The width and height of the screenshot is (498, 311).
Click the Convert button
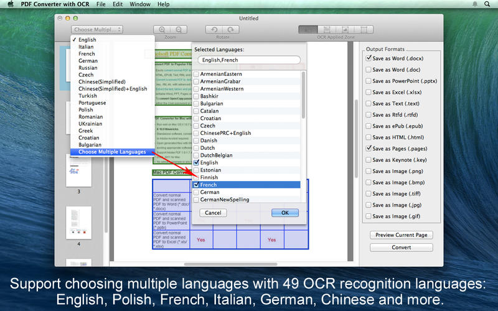[401, 247]
